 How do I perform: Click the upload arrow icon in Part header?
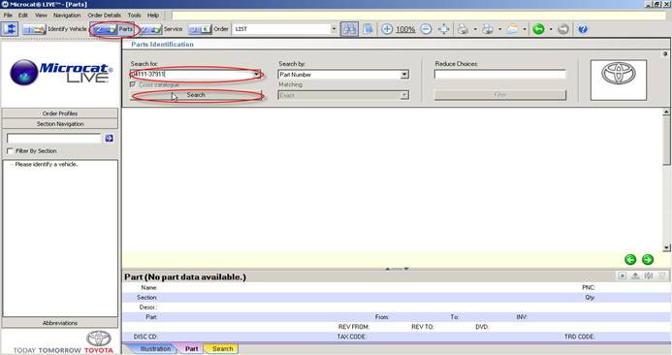[635, 275]
